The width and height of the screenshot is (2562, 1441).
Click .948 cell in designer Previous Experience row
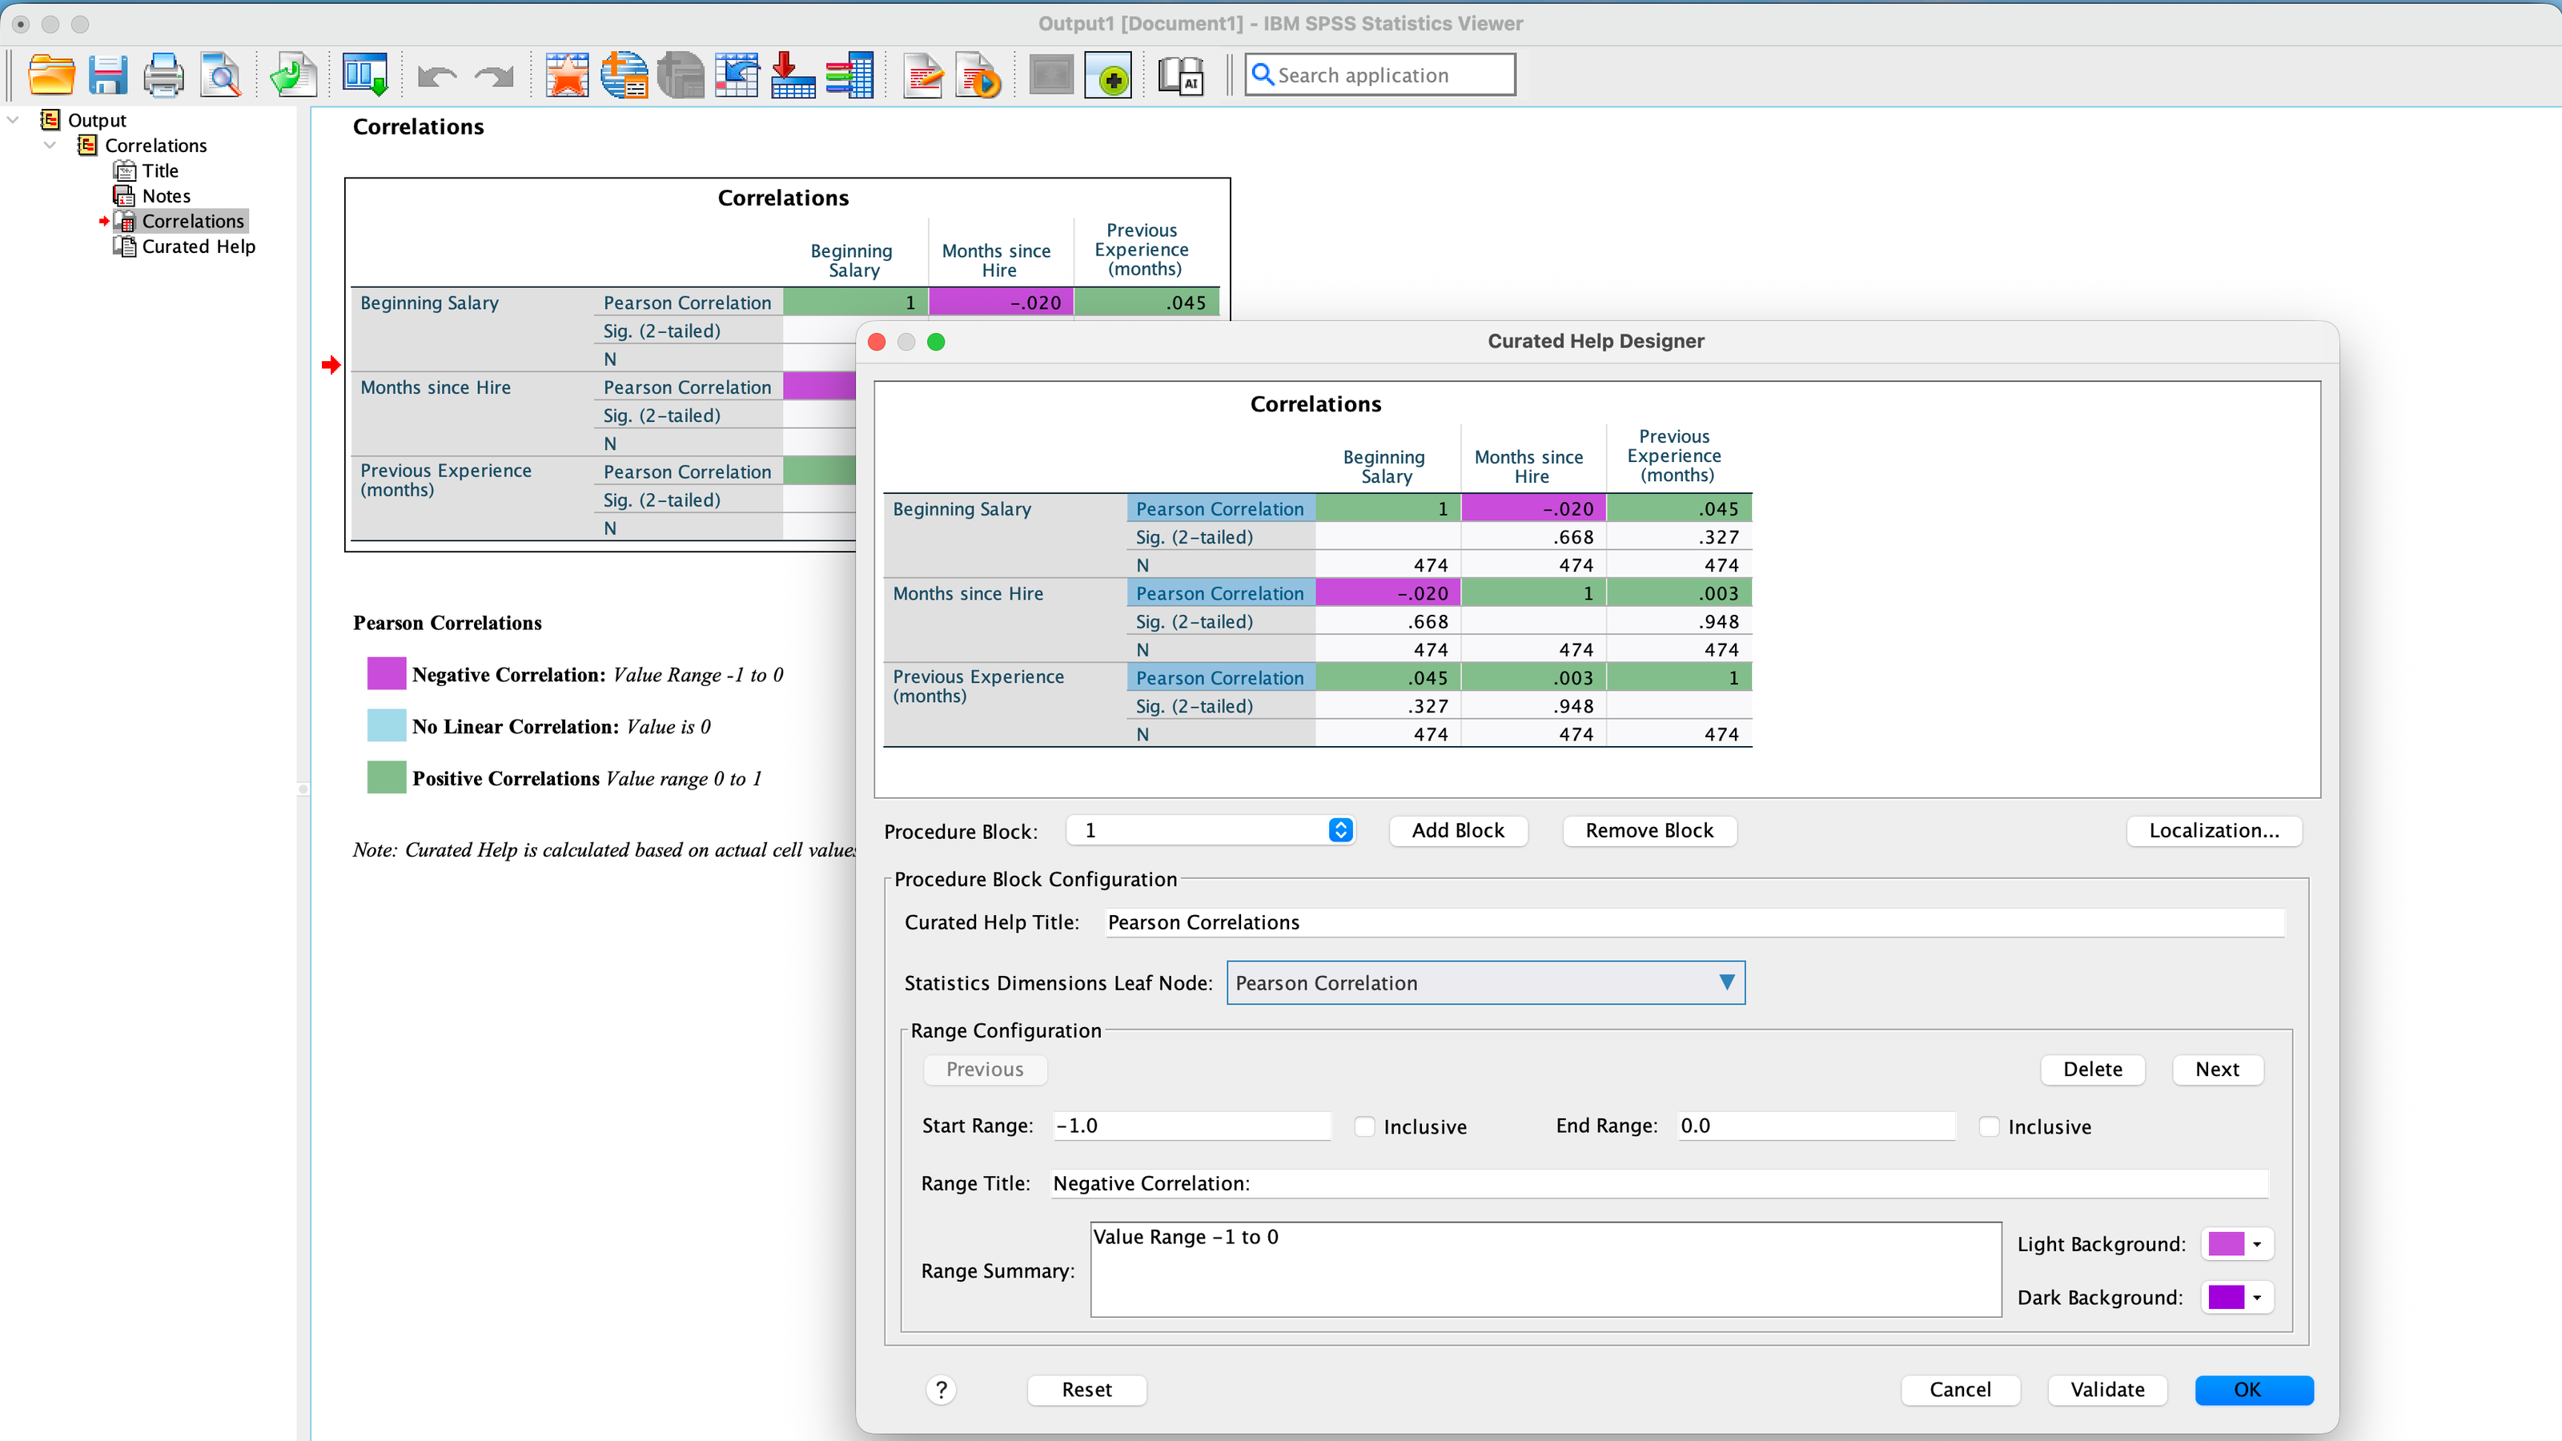[1532, 706]
